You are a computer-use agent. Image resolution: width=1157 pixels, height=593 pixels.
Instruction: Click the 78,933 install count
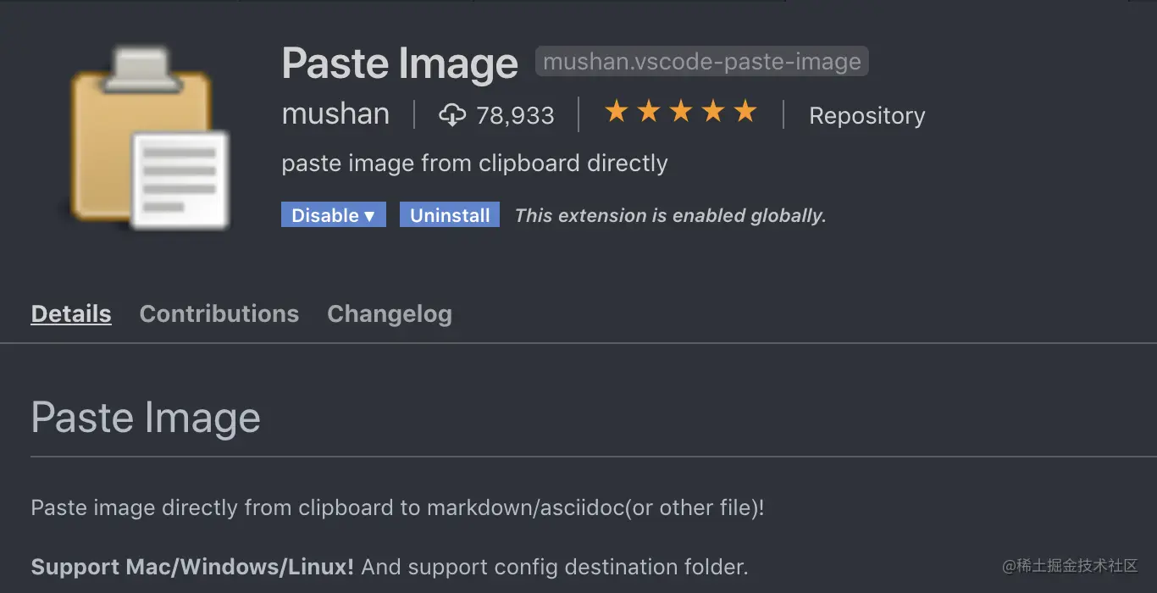pos(515,115)
